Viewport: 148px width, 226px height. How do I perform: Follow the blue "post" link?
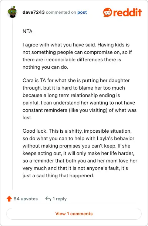tap(82, 12)
